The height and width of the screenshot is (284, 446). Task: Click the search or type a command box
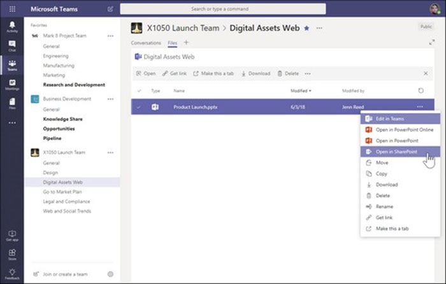[x=223, y=9]
